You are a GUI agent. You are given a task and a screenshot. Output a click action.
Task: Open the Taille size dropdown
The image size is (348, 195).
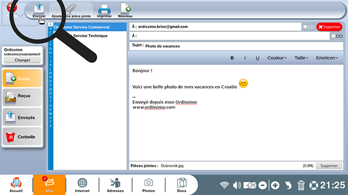pos(301,58)
